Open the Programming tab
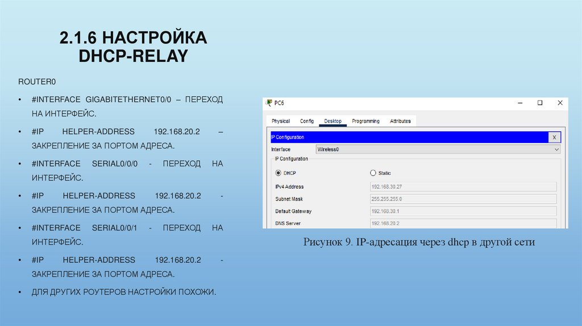The height and width of the screenshot is (326, 582). coord(365,122)
